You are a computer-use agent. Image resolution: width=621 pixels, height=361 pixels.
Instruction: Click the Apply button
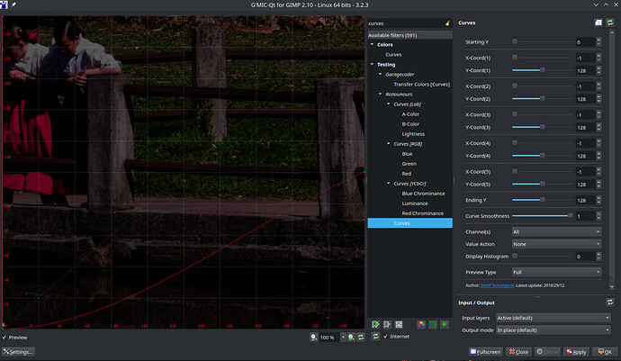[x=576, y=352]
